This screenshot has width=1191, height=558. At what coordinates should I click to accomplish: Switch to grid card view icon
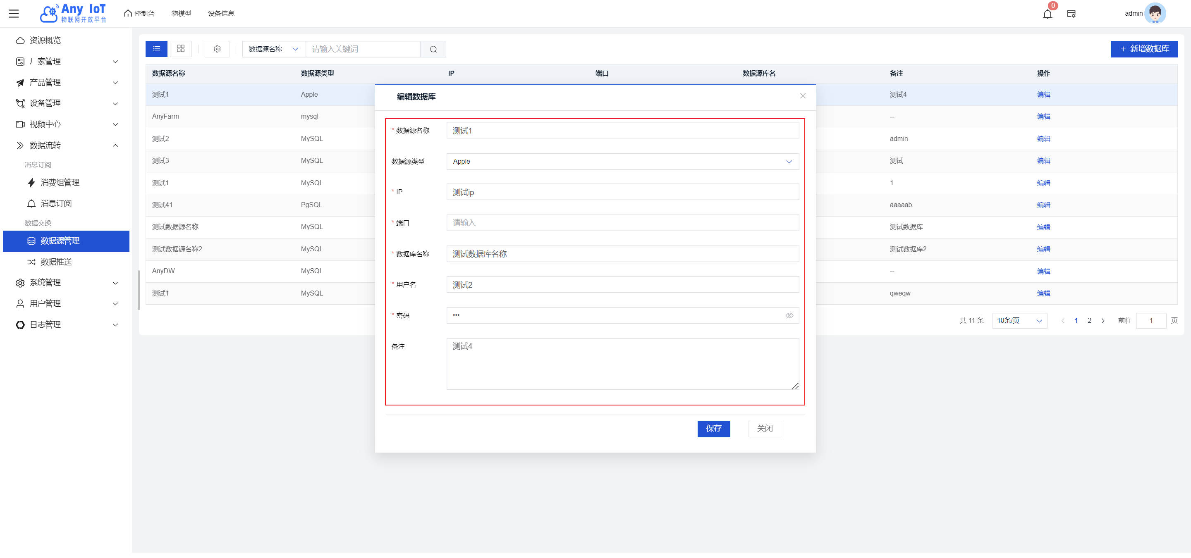pos(181,49)
